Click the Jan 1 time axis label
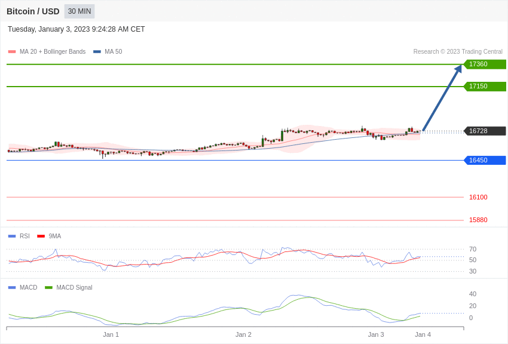The height and width of the screenshot is (344, 508). pyautogui.click(x=111, y=334)
